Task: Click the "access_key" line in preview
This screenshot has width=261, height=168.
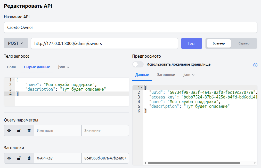Action: tap(203, 97)
